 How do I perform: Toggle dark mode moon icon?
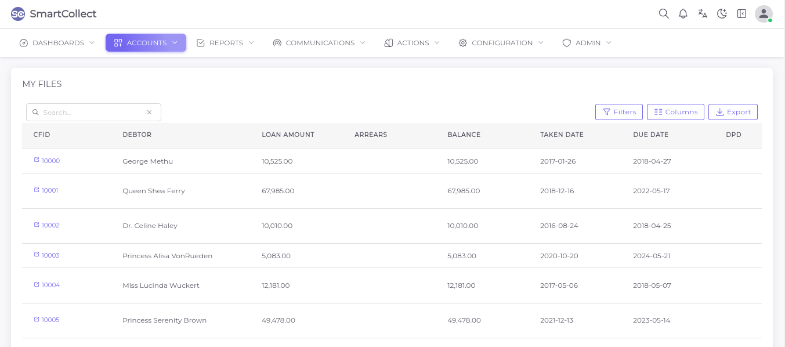[x=722, y=14]
